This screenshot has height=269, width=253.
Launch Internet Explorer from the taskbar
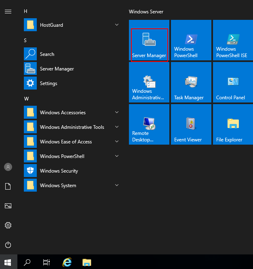click(x=67, y=262)
